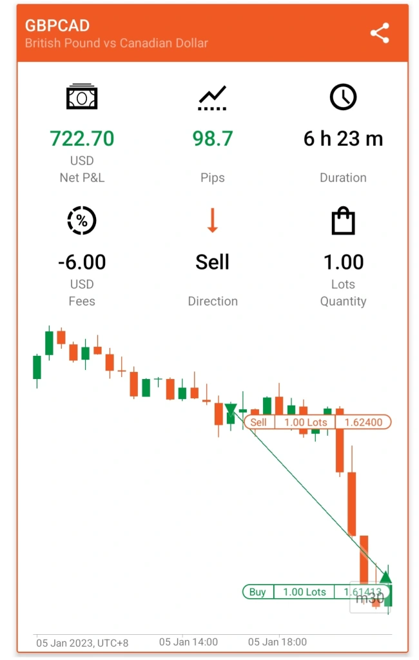Click the green exit triangle marker

tap(385, 576)
